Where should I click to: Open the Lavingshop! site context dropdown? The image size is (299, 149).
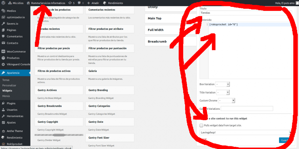246,132
